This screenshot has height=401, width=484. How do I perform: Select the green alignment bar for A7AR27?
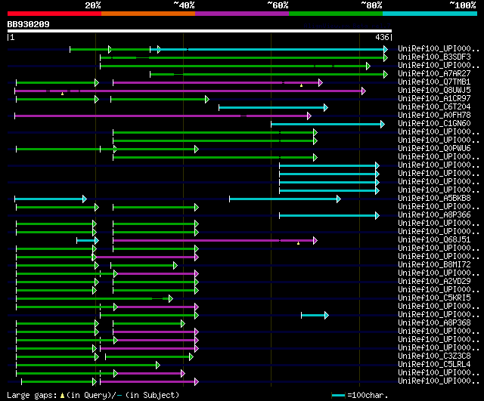pos(269,74)
